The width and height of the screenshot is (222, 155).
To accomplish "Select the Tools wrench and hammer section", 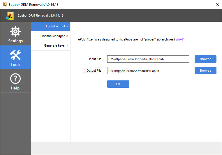I will point(15,57).
